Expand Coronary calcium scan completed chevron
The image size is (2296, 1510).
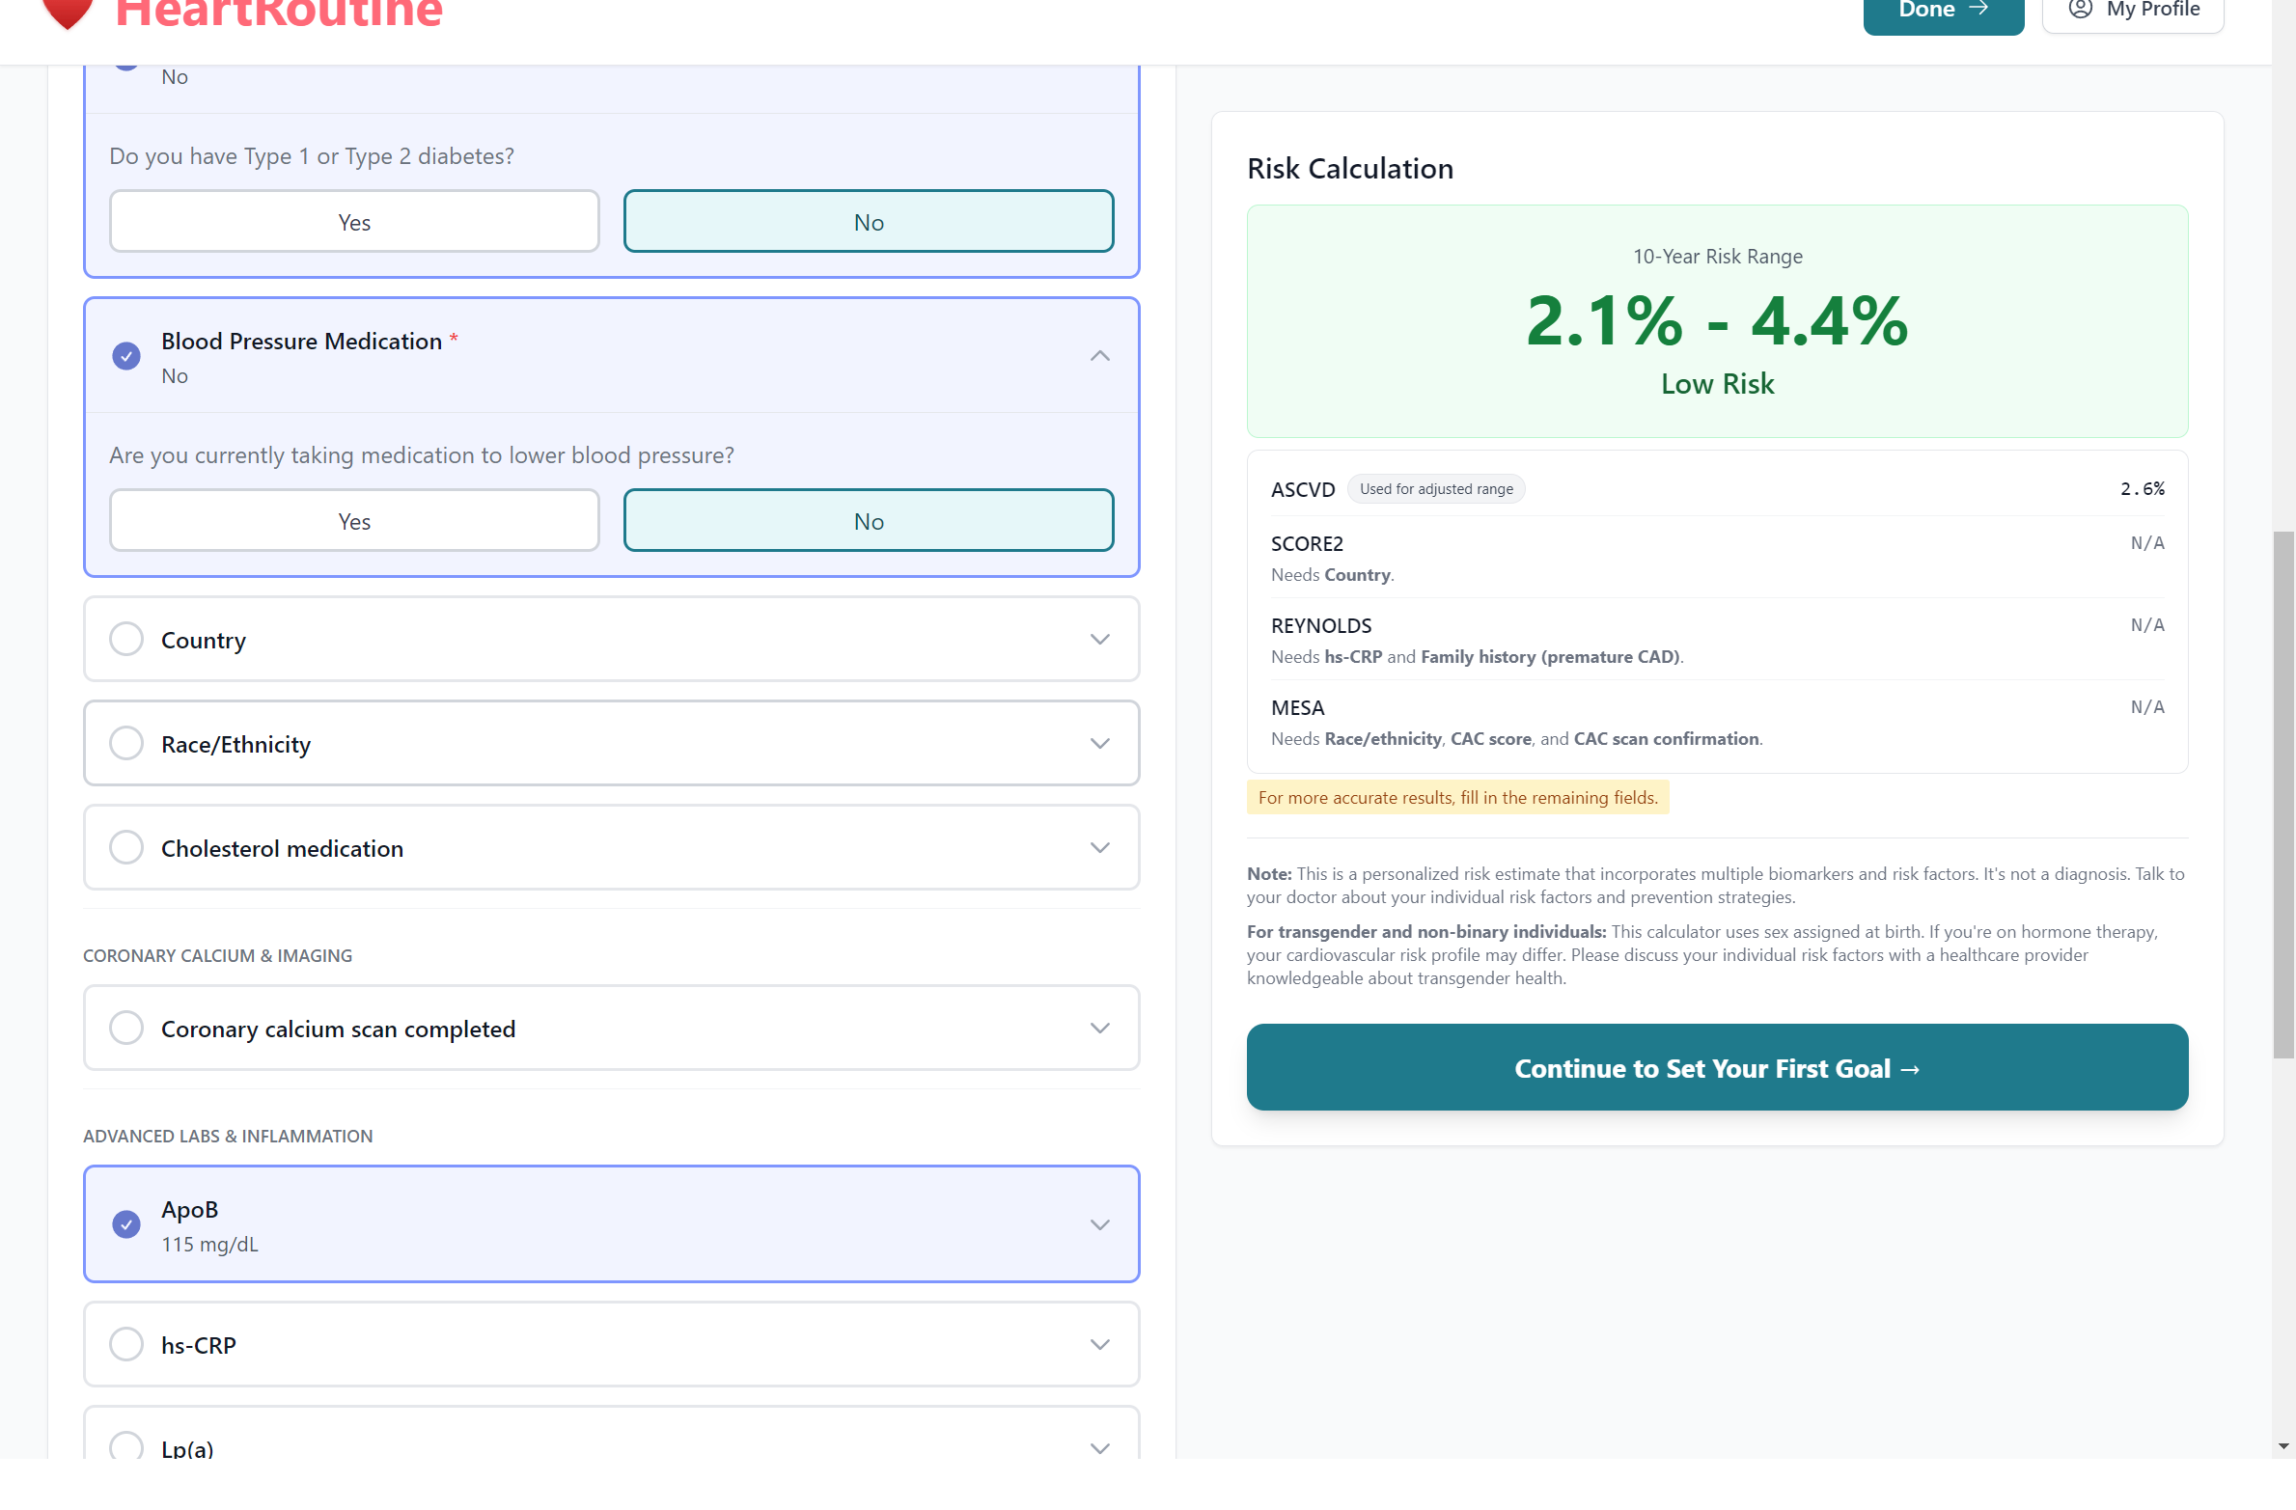[x=1099, y=1029]
